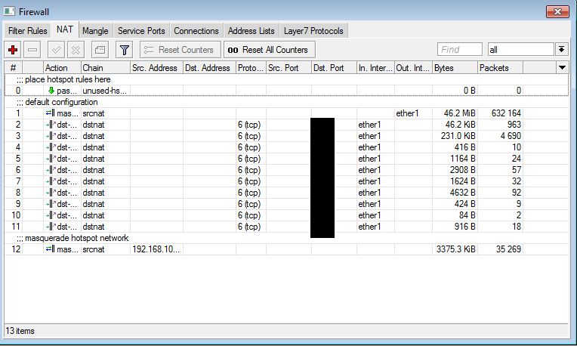
Task: Sort by the In. Interface column header
Action: click(x=375, y=68)
